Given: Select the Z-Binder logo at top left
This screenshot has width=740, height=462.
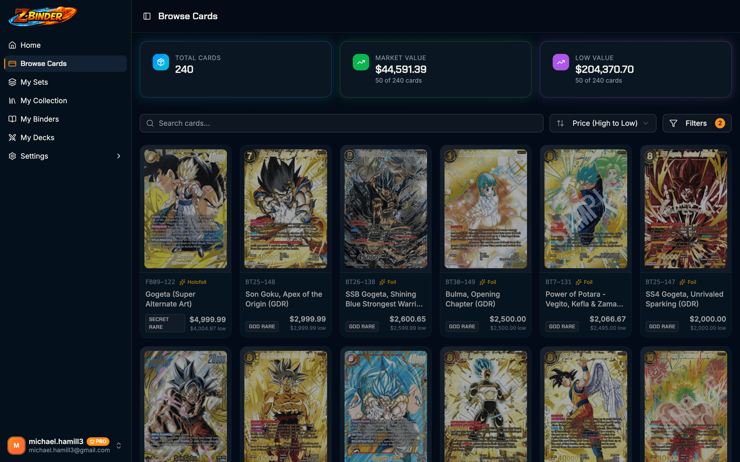Looking at the screenshot, I should tap(42, 16).
